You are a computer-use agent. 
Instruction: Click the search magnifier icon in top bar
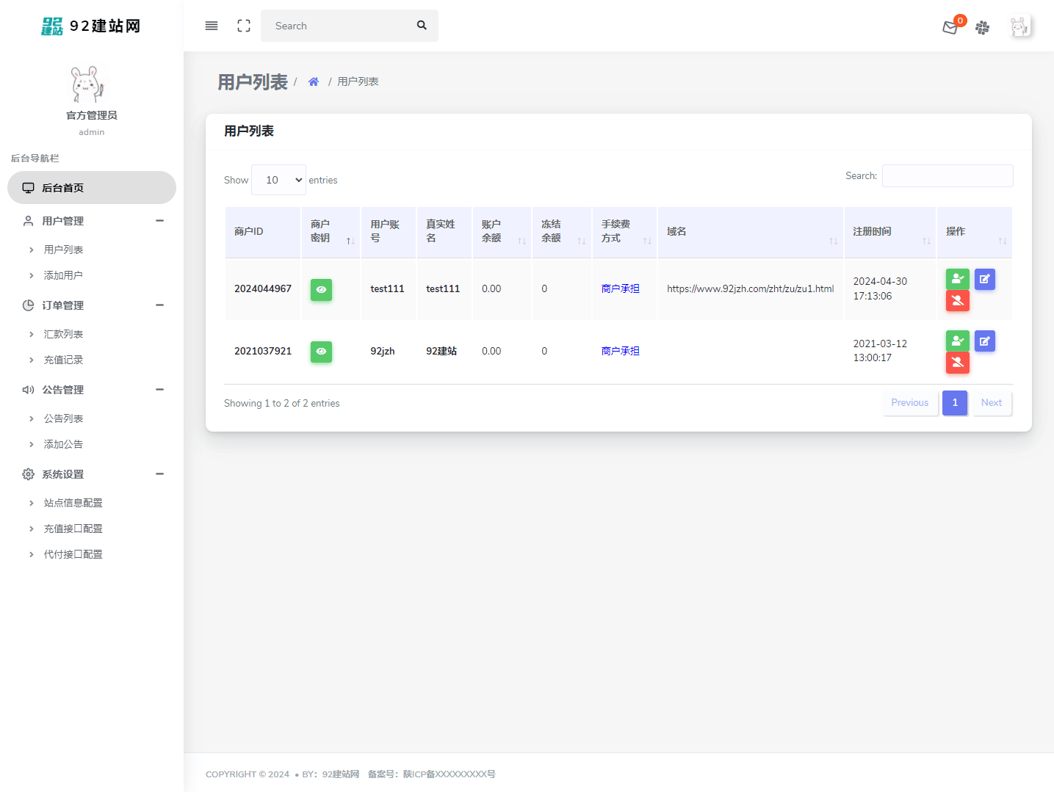[422, 26]
